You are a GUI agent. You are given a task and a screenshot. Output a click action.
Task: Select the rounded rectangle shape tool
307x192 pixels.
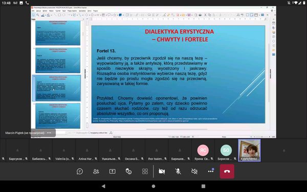point(63,15)
